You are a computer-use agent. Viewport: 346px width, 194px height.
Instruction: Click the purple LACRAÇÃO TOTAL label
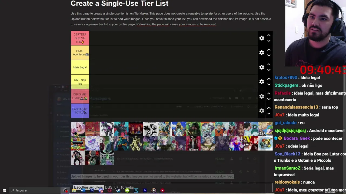(x=80, y=111)
